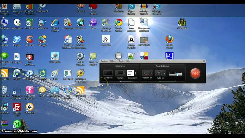This screenshot has width=245, height=138.
Task: Expand the audio source dropdown arrow
Action: (x=165, y=73)
